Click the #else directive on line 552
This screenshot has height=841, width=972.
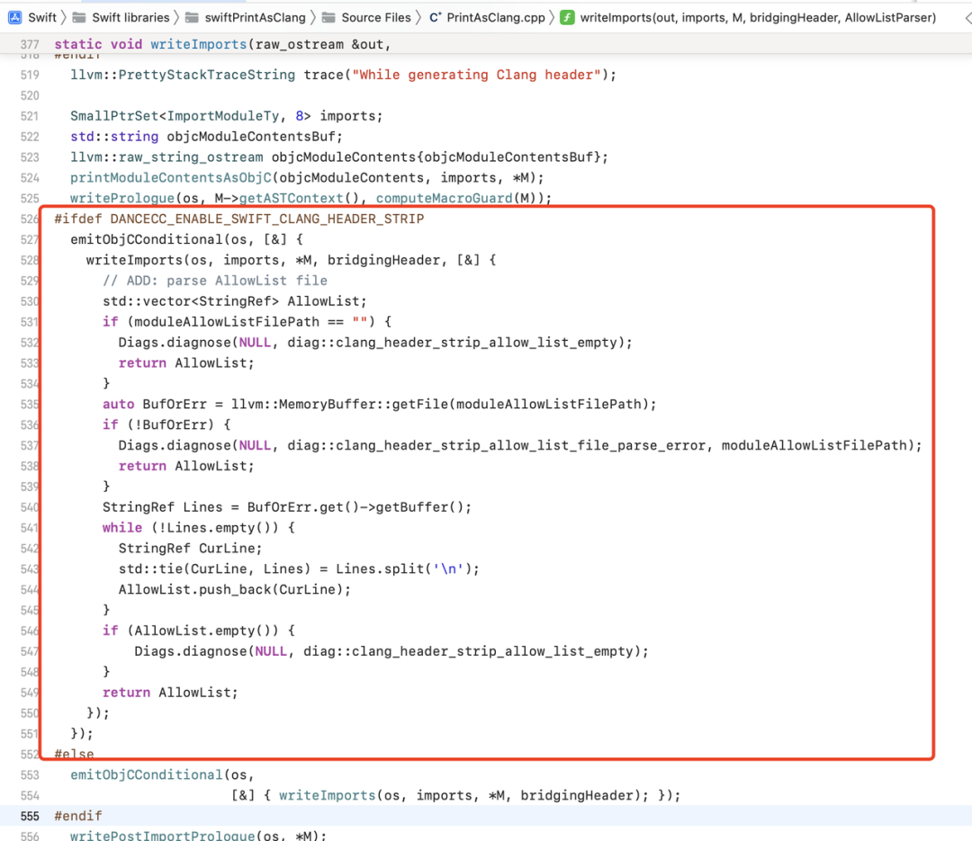click(x=74, y=754)
